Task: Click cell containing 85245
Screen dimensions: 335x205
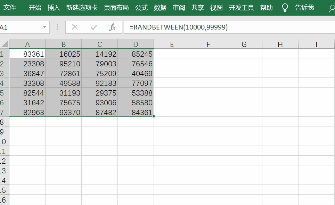Action: [136, 54]
